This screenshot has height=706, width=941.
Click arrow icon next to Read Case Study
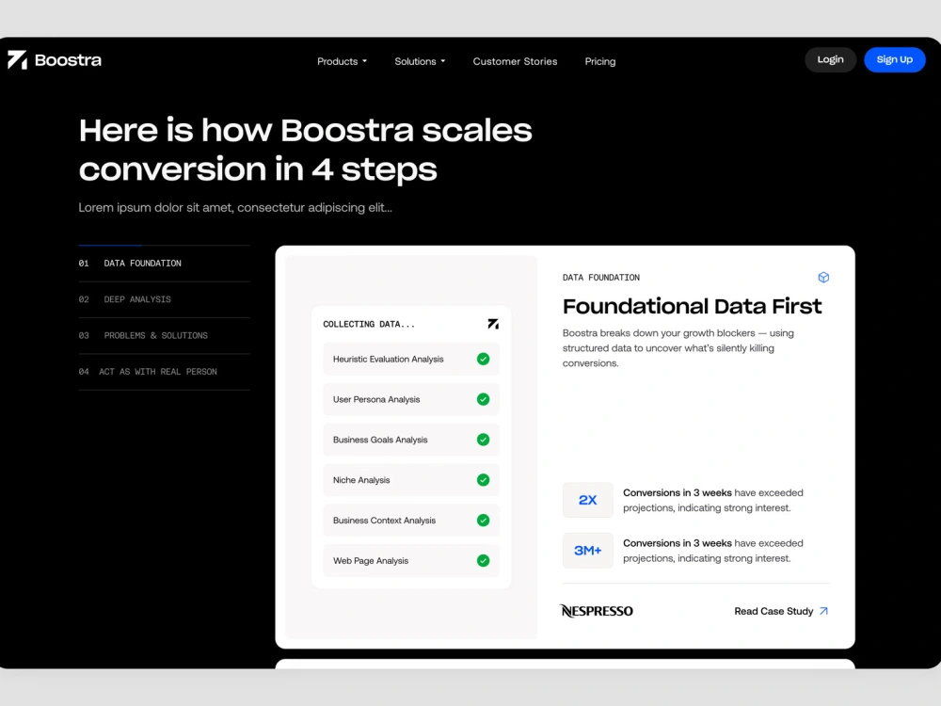[824, 611]
